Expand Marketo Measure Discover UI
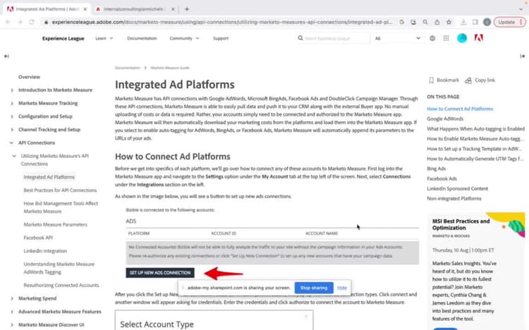Screen dimensions: 529x330 click(x=12, y=324)
